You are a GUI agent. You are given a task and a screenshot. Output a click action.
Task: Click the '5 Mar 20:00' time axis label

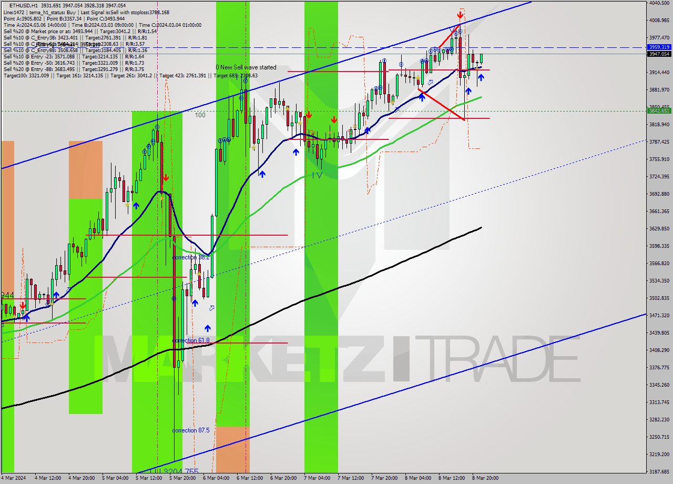182,478
